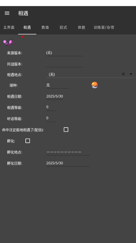136x243 pixels.
Task: Switch to the 数值 tab
Action: point(45,28)
